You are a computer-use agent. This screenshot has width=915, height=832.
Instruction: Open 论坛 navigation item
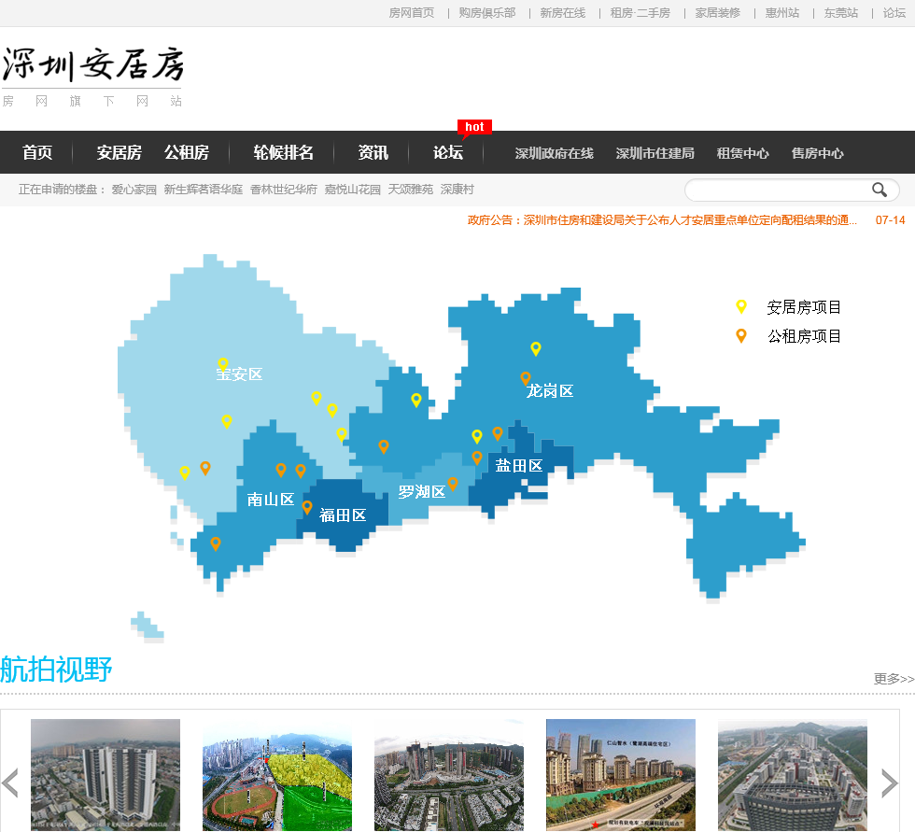click(448, 153)
